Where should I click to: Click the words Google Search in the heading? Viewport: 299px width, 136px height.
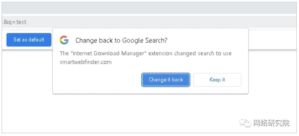145,40
